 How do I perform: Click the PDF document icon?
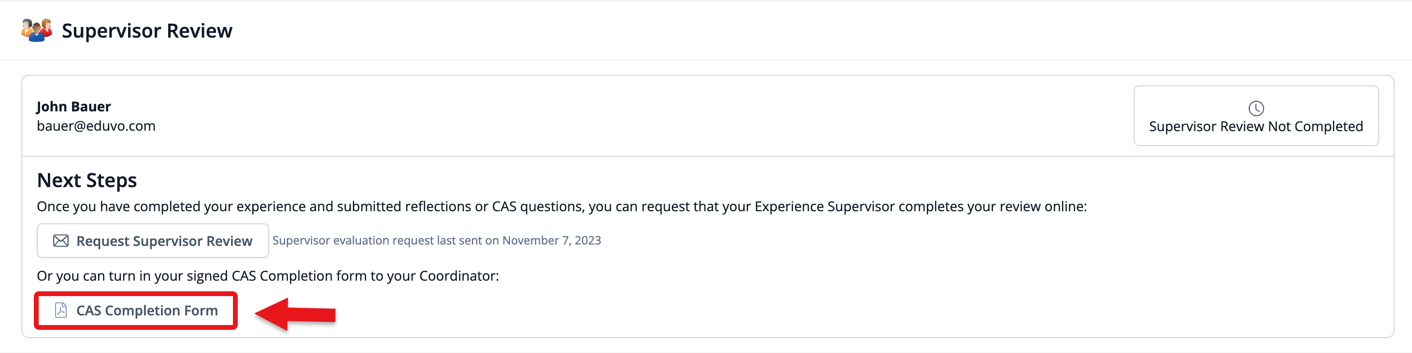(61, 310)
